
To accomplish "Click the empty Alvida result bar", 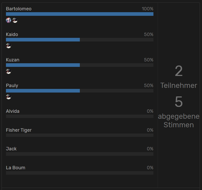I will tap(80, 116).
